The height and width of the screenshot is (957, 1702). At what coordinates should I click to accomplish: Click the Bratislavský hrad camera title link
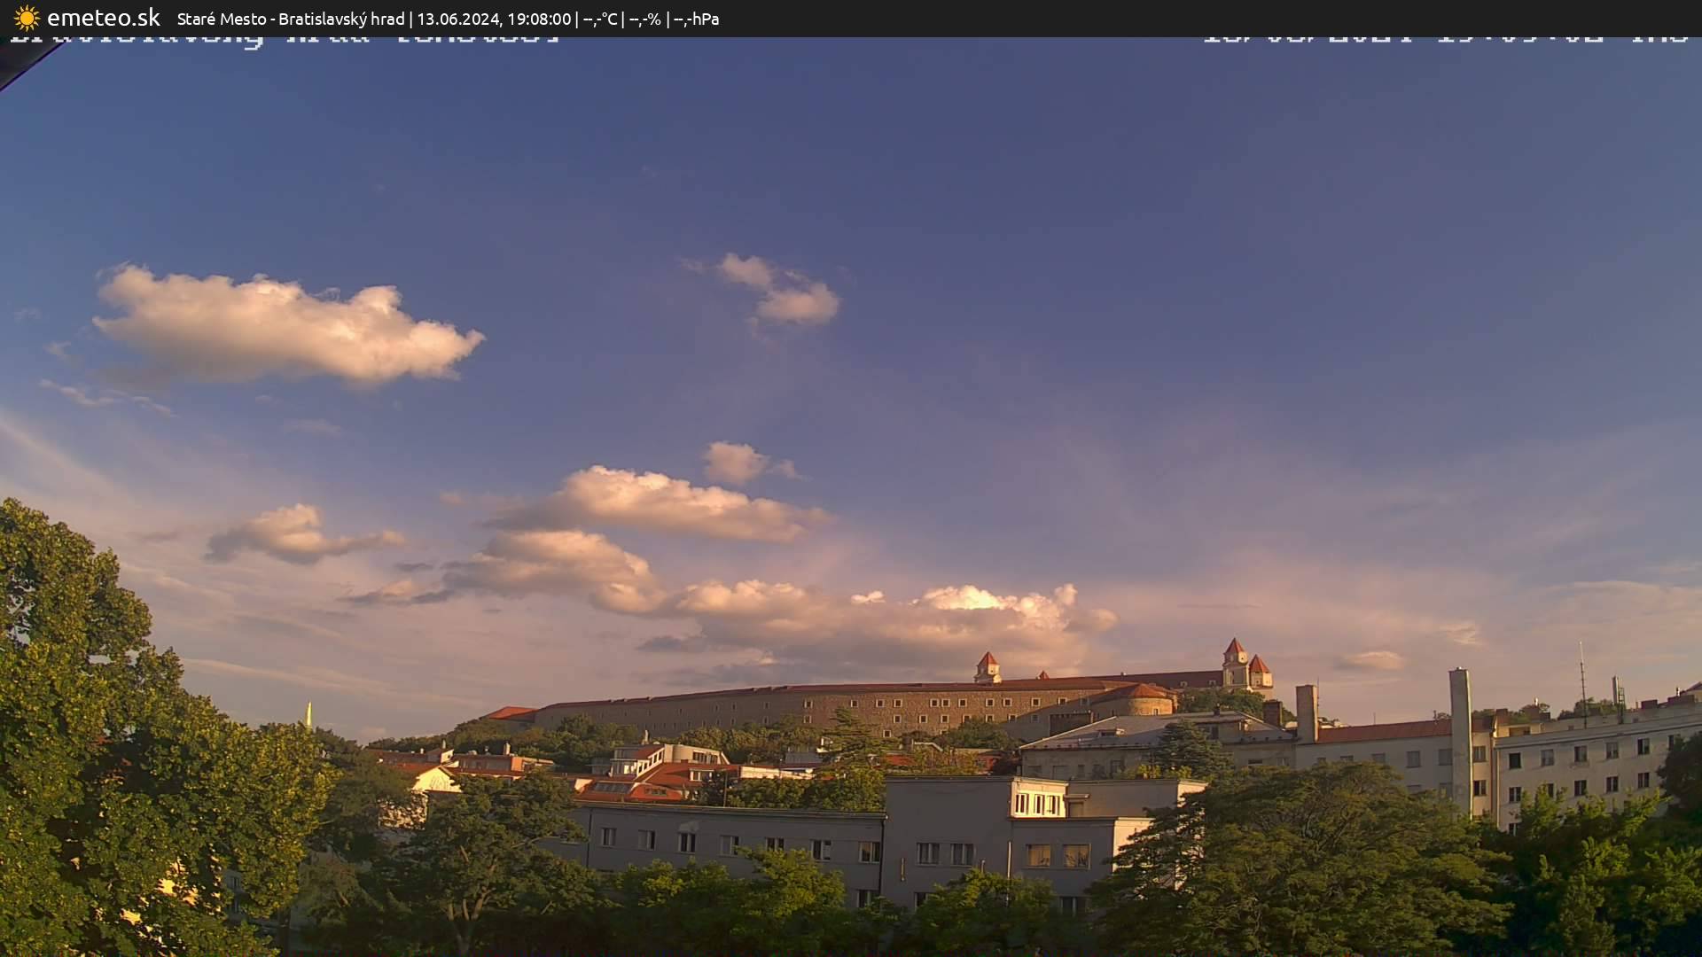tap(341, 18)
